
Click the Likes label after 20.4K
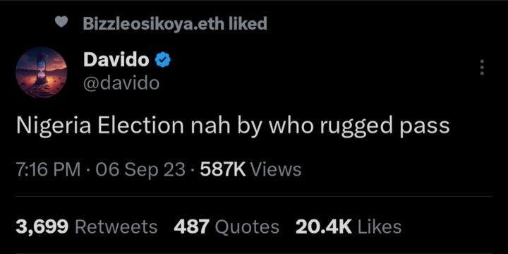[380, 226]
